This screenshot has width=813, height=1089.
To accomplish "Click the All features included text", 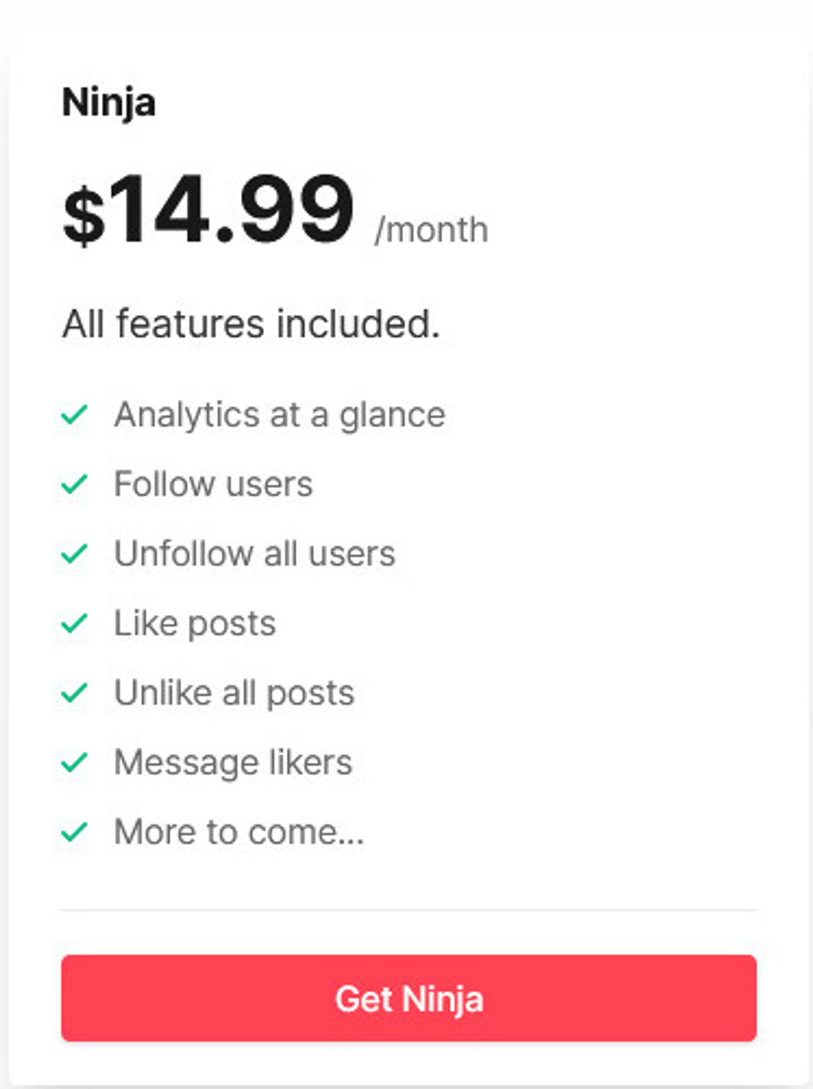I will pyautogui.click(x=251, y=324).
